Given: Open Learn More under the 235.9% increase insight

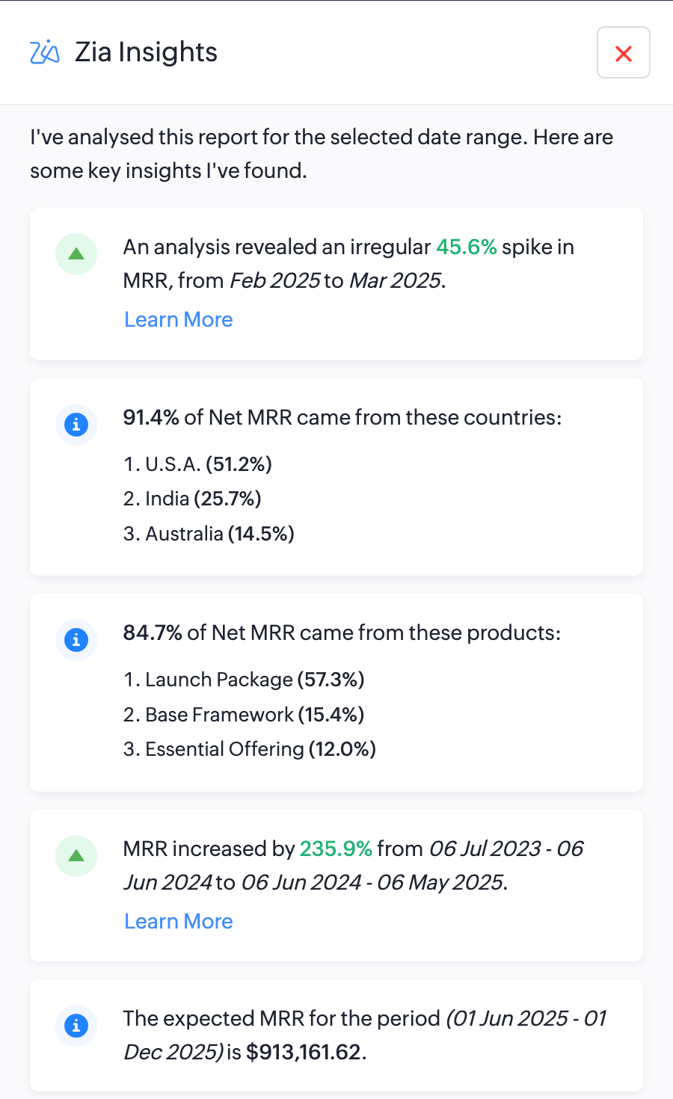Looking at the screenshot, I should pyautogui.click(x=178, y=921).
